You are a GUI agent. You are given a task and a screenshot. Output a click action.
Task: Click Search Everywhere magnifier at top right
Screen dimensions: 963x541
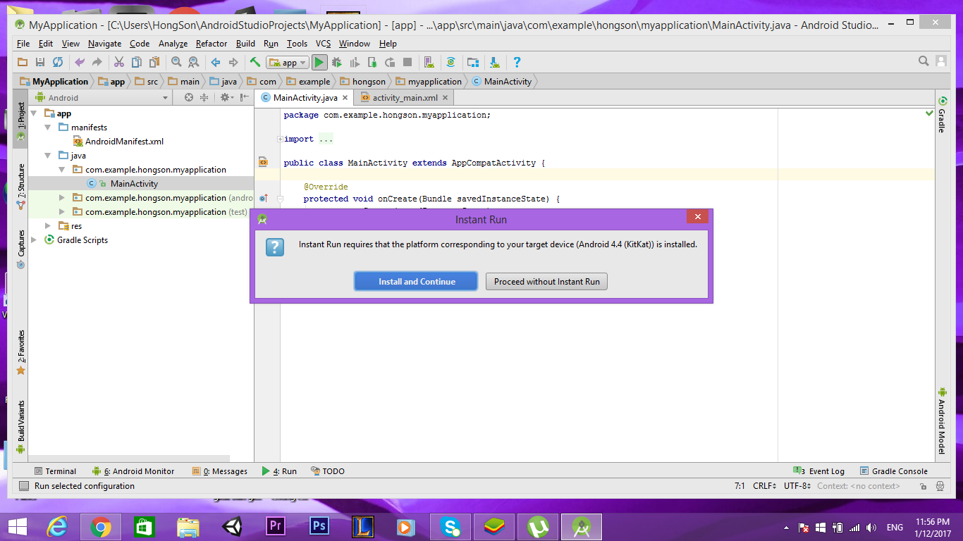click(x=924, y=61)
